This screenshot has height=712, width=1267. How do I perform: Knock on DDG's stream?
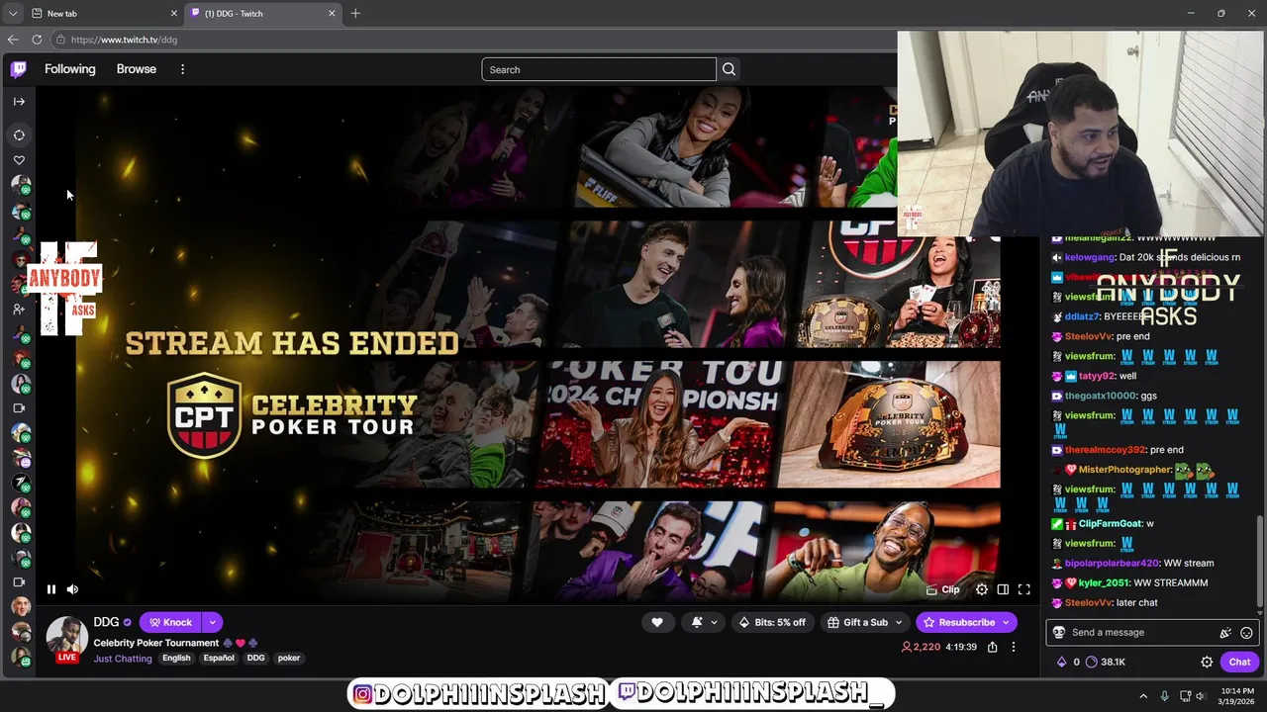(170, 622)
